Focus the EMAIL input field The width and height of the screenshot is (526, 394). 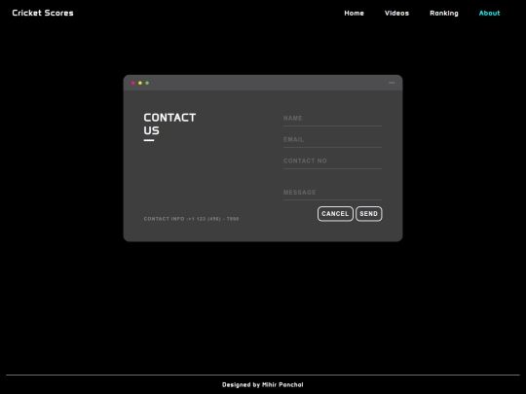tap(332, 140)
